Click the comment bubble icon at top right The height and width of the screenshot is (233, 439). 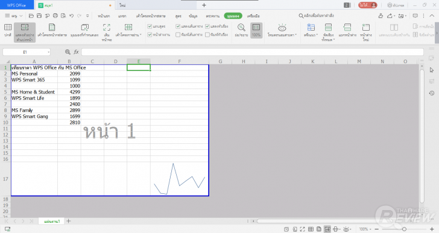click(x=415, y=16)
